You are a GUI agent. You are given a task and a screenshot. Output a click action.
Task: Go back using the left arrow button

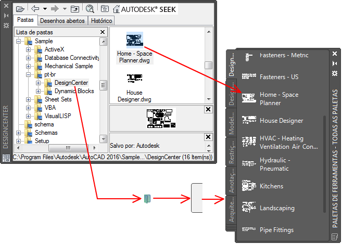coord(35,9)
